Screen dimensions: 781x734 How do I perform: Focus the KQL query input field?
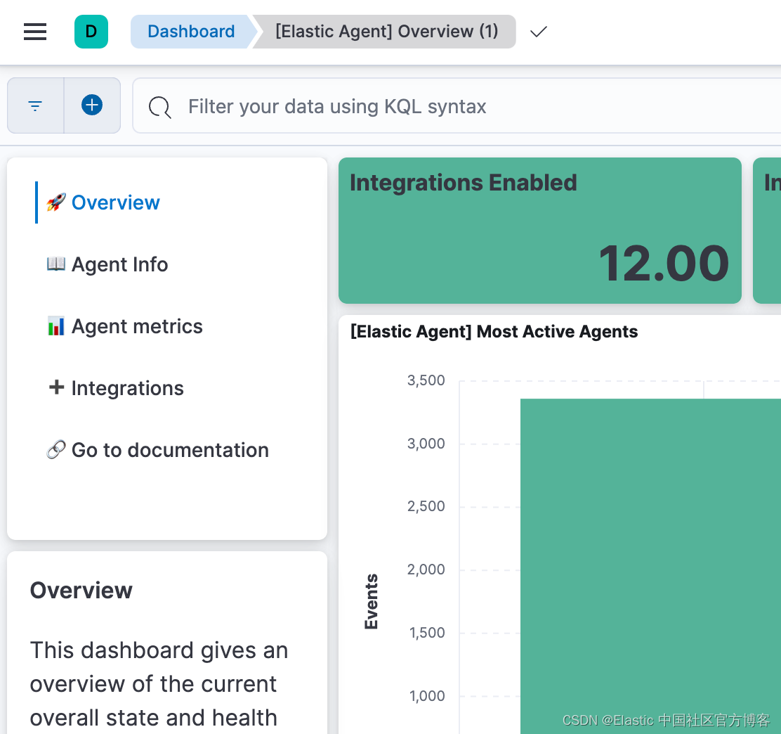(457, 105)
